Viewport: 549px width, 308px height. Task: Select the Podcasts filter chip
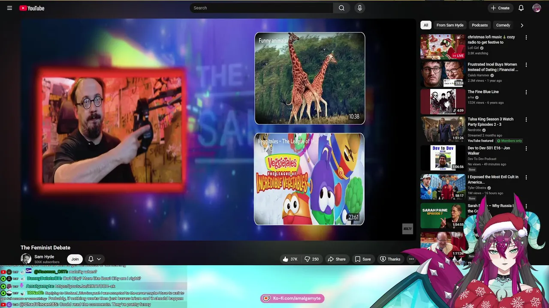click(x=480, y=25)
